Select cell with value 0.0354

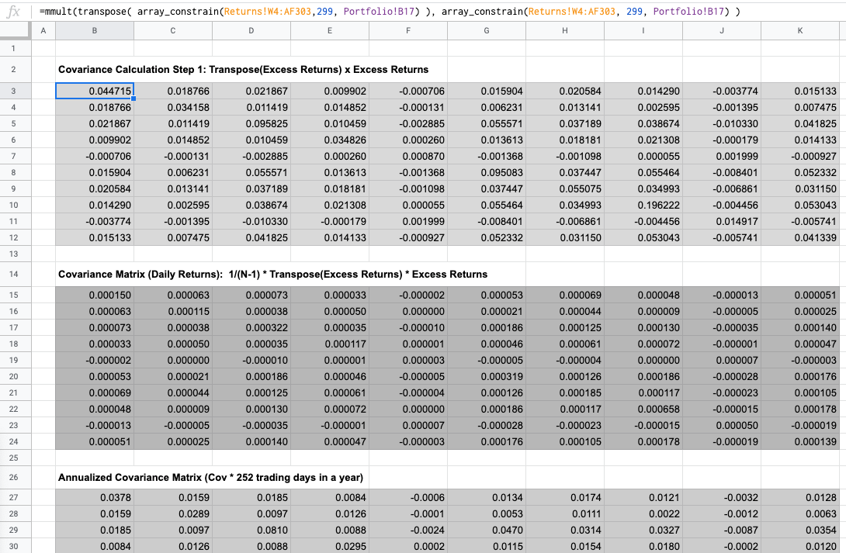[800, 530]
